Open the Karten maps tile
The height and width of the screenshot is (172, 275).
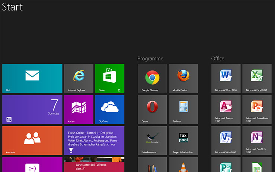pyautogui.click(x=79, y=109)
